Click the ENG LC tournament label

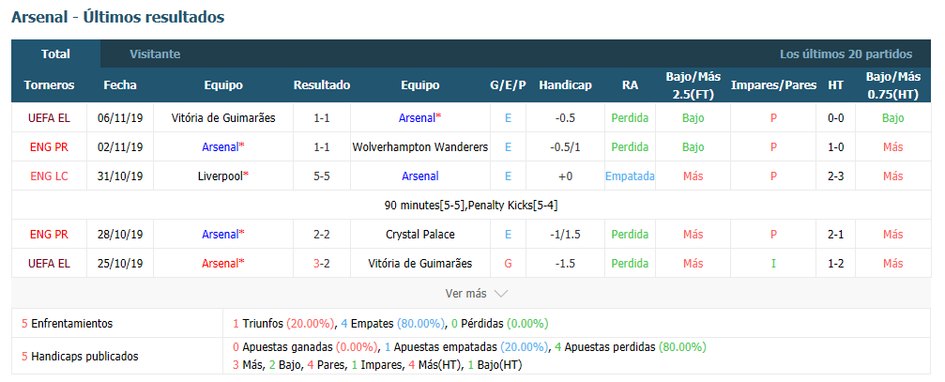click(x=49, y=176)
